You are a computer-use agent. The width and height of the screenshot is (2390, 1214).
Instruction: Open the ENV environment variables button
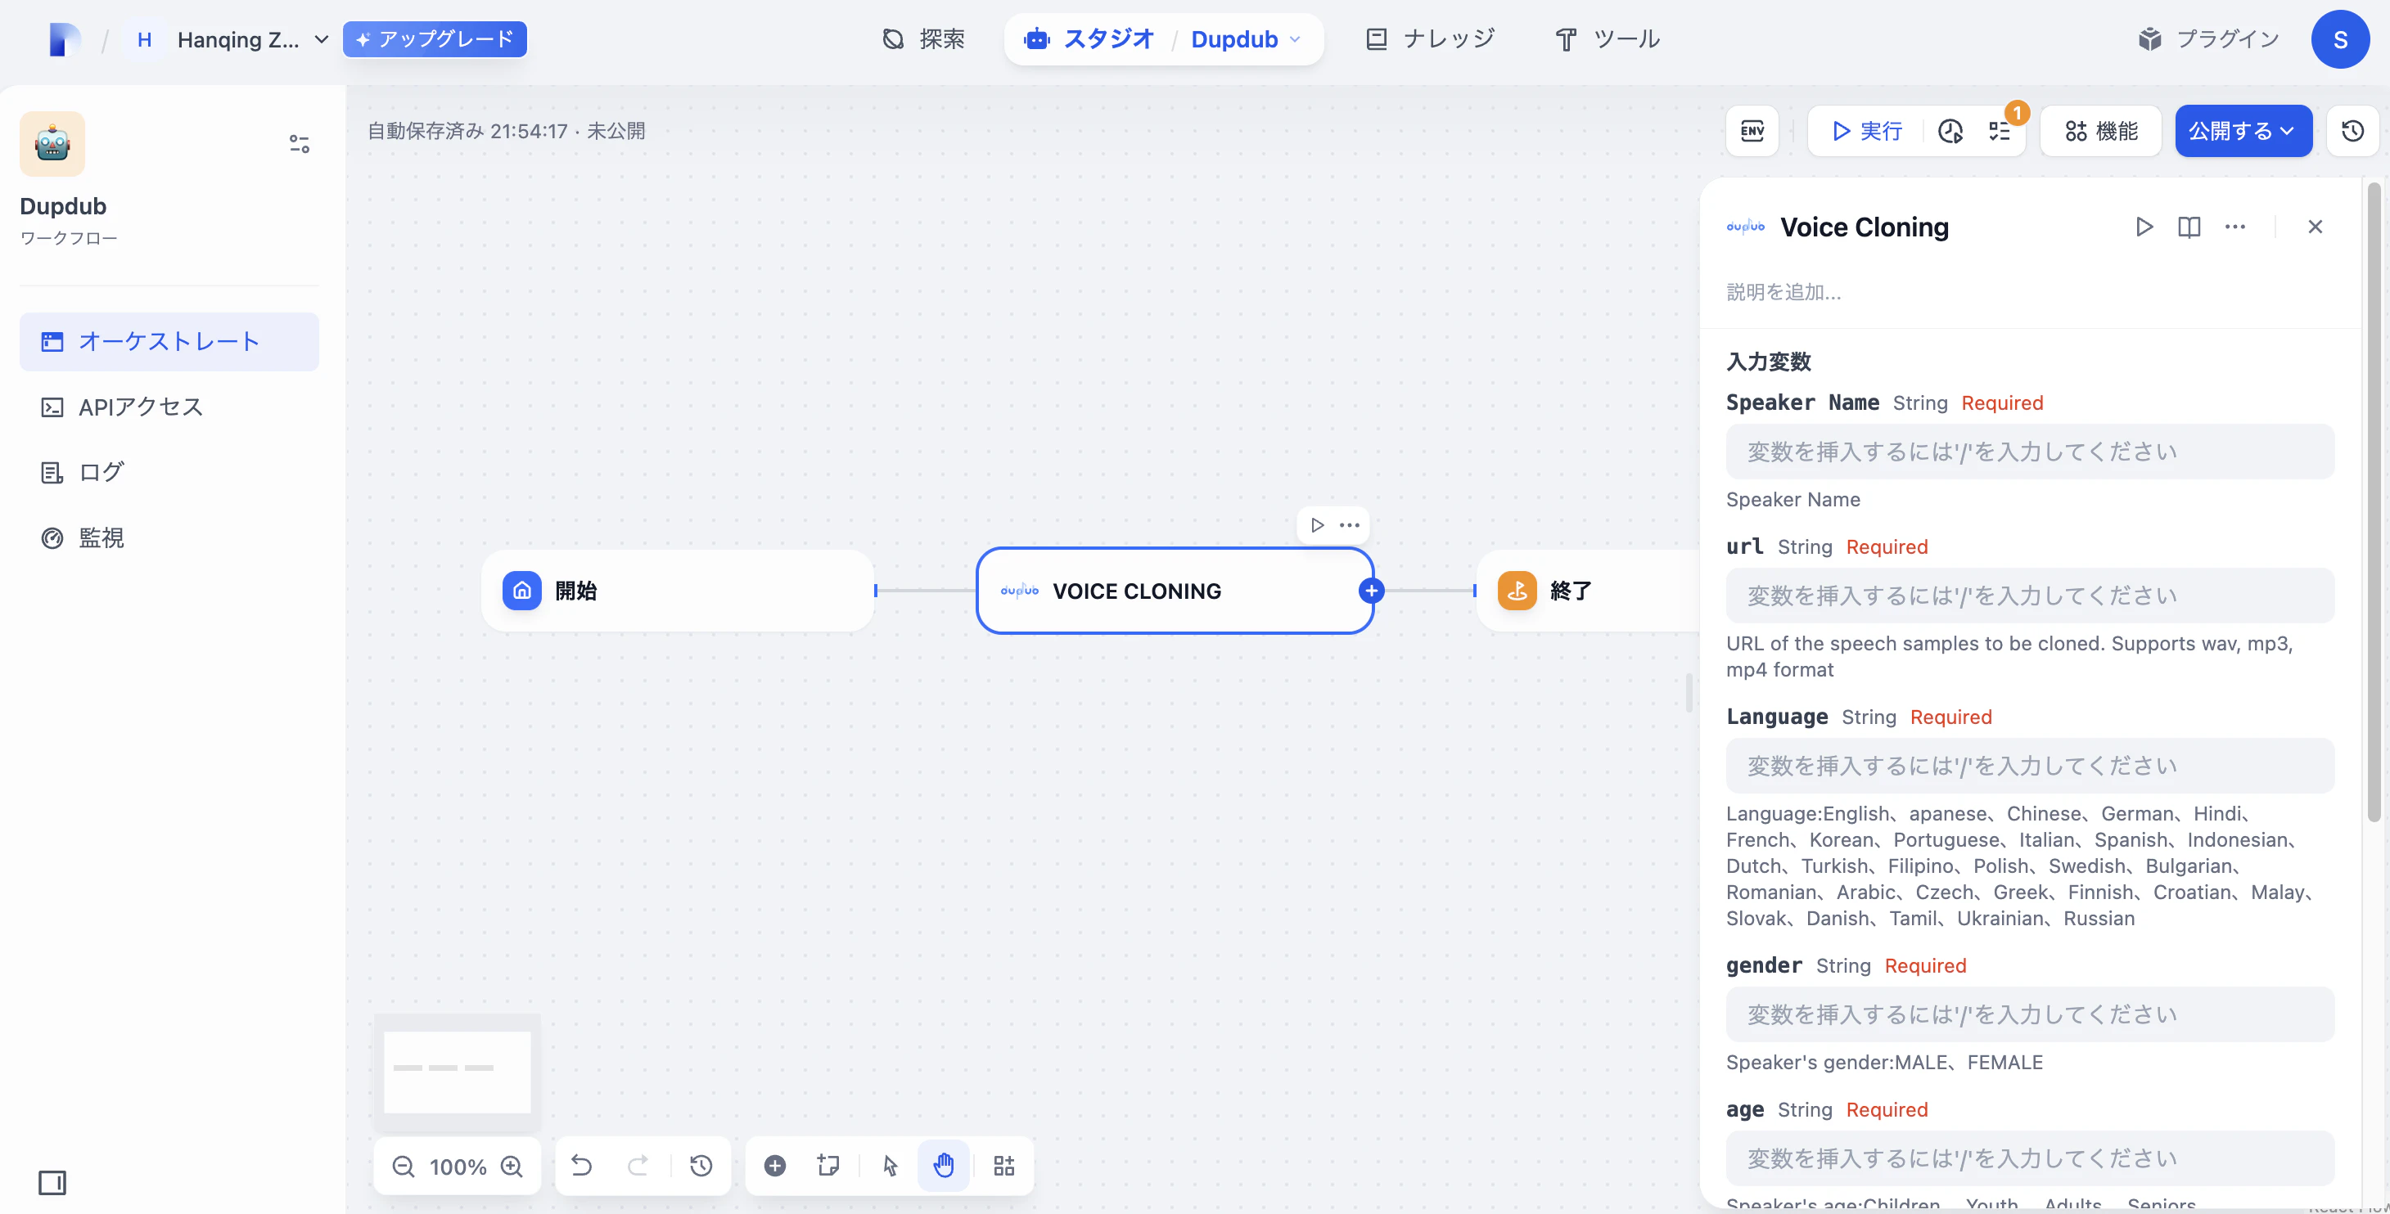click(x=1752, y=131)
